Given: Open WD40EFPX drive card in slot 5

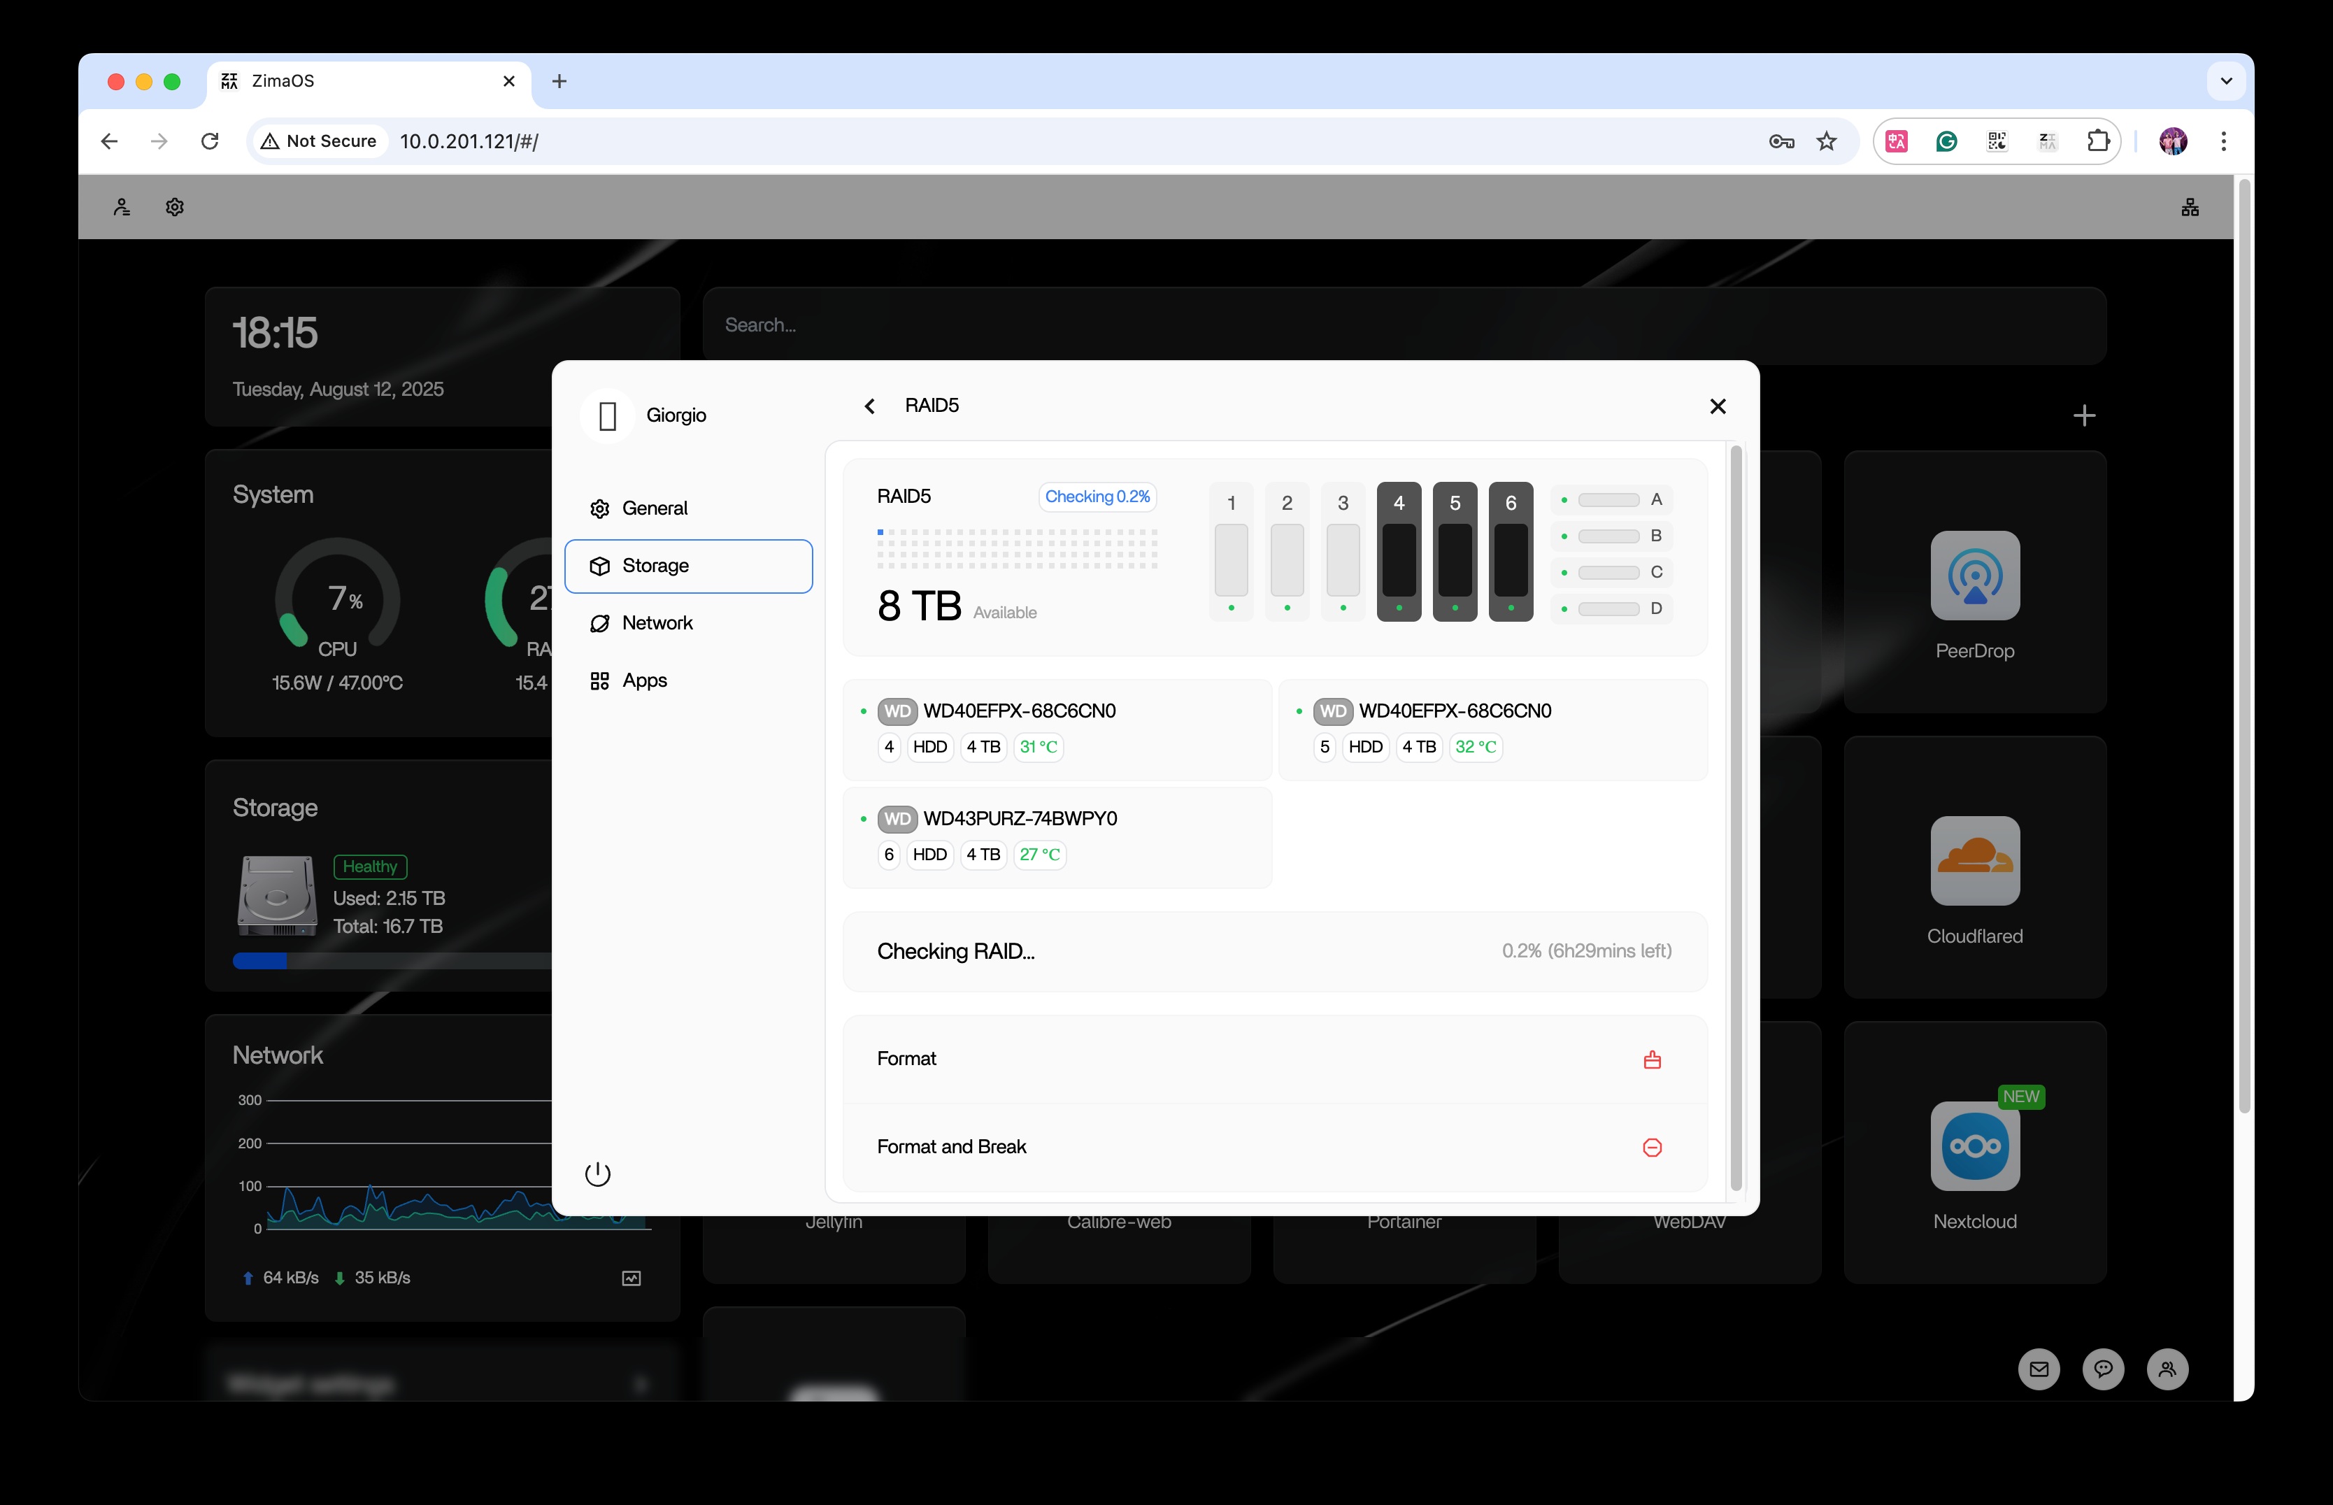Looking at the screenshot, I should [1493, 729].
